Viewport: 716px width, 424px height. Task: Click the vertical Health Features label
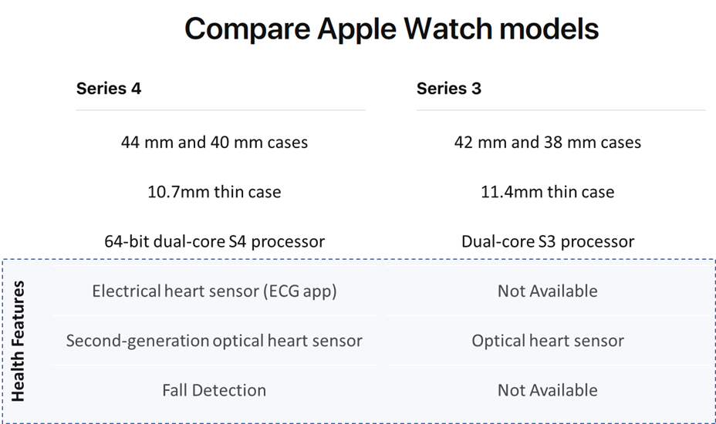point(18,341)
